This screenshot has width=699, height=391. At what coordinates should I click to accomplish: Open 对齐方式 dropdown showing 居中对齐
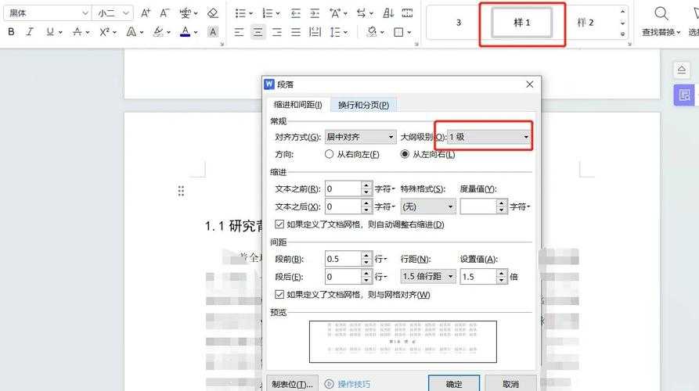pyautogui.click(x=360, y=137)
